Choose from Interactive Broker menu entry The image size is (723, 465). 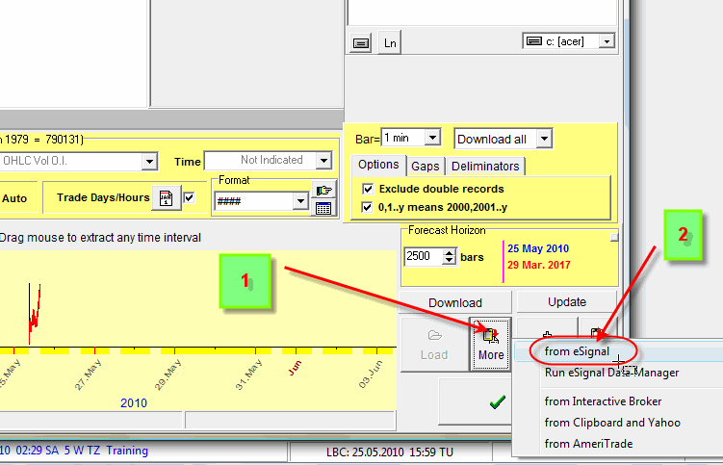603,401
